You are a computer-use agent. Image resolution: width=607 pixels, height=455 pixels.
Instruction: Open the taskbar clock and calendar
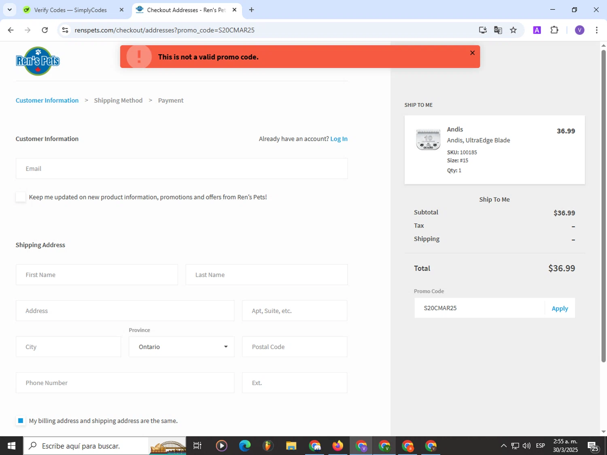565,446
